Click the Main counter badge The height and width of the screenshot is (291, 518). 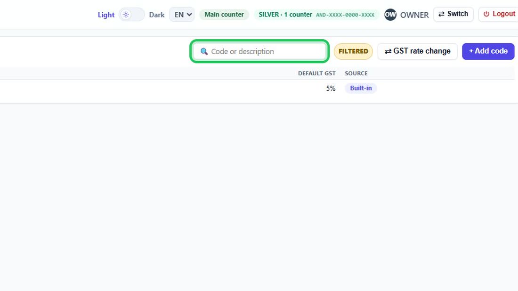pos(224,15)
